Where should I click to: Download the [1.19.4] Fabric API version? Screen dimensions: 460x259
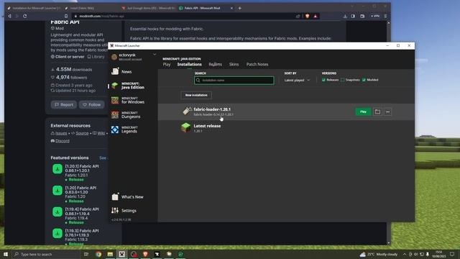57,212
